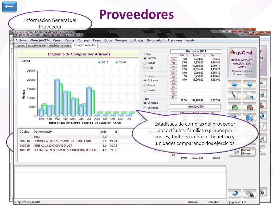
Task: Click the 2010 green legend marker
Action: [x=117, y=62]
